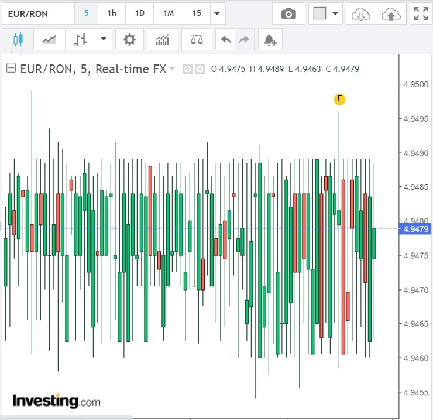Screen dimensions: 433x420
Task: Expand the time interval dropdown arrow
Action: tap(217, 13)
